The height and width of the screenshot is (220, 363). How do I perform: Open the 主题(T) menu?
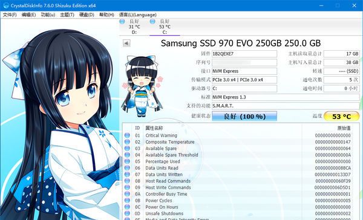[x=67, y=15]
